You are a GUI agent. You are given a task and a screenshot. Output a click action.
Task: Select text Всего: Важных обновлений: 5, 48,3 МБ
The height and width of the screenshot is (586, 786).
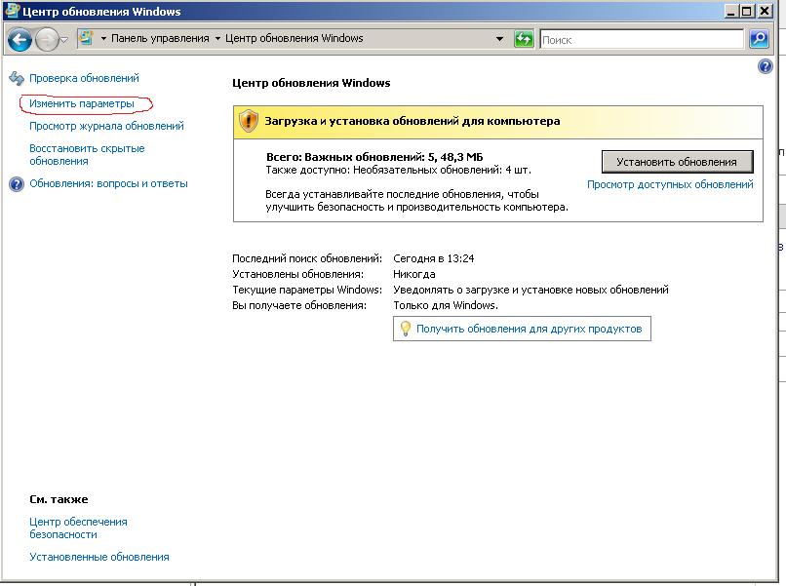click(374, 157)
